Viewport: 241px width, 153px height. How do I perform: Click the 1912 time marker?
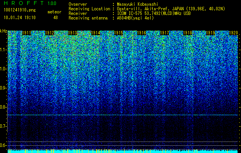(50, 33)
